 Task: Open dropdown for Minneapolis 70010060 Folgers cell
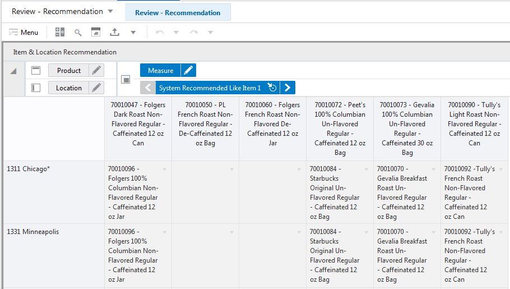tap(299, 232)
